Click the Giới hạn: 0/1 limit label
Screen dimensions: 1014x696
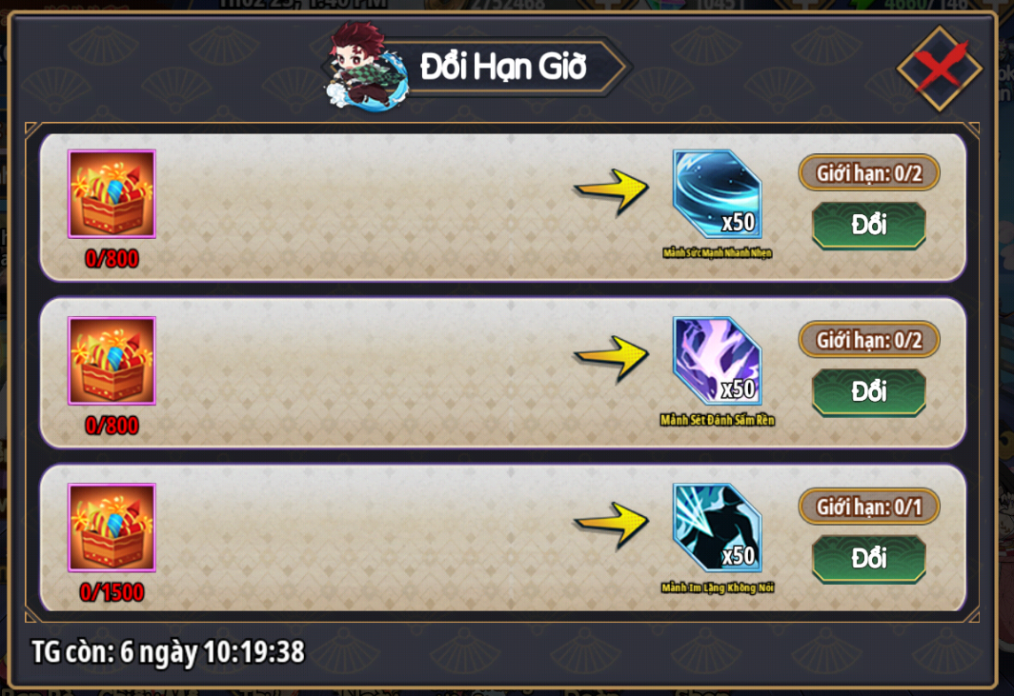[x=868, y=507]
